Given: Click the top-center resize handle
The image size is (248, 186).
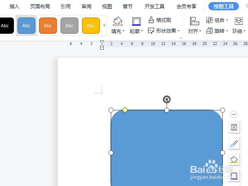Looking at the screenshot, I should tap(167, 110).
